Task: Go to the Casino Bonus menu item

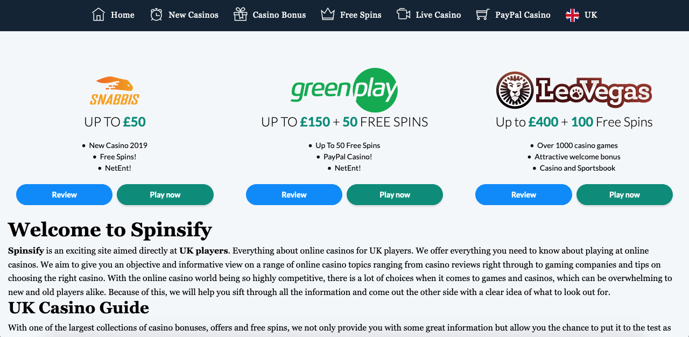Action: click(279, 15)
